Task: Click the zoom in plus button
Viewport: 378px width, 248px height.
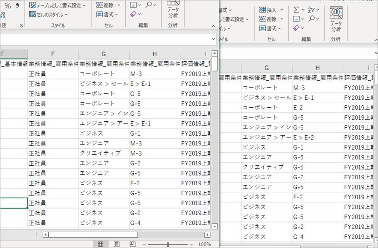Action: [191, 244]
